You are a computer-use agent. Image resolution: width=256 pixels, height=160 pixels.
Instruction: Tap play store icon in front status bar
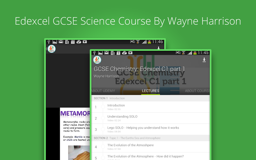coord(131,52)
